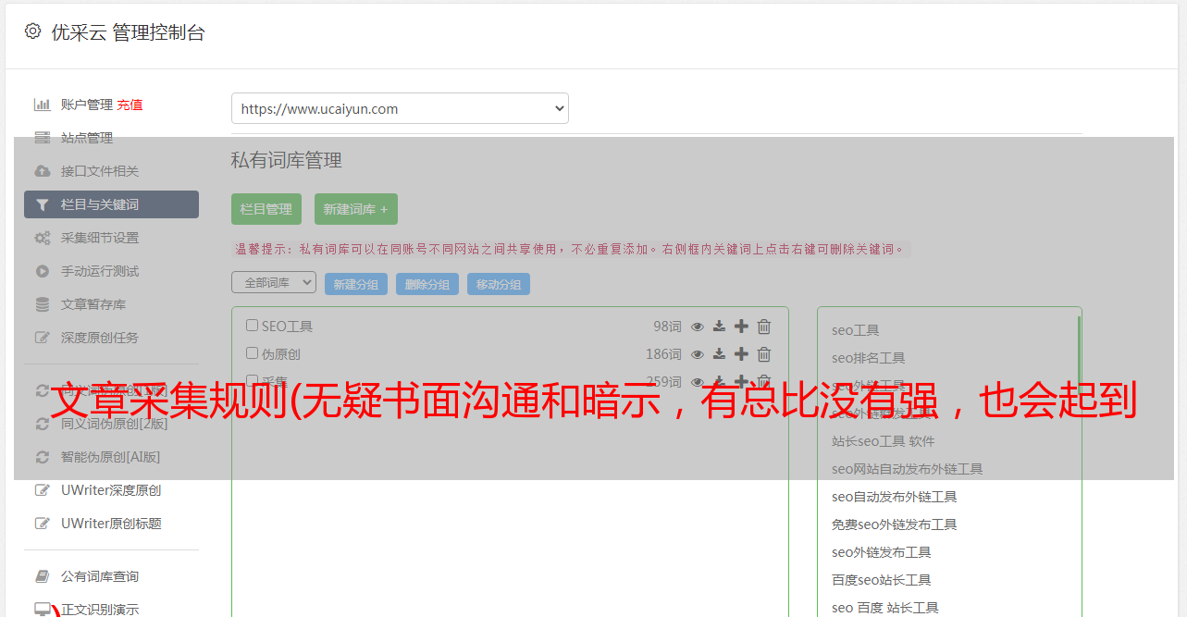Tick the SEO工具 checkbox
The image size is (1187, 617).
pos(252,326)
